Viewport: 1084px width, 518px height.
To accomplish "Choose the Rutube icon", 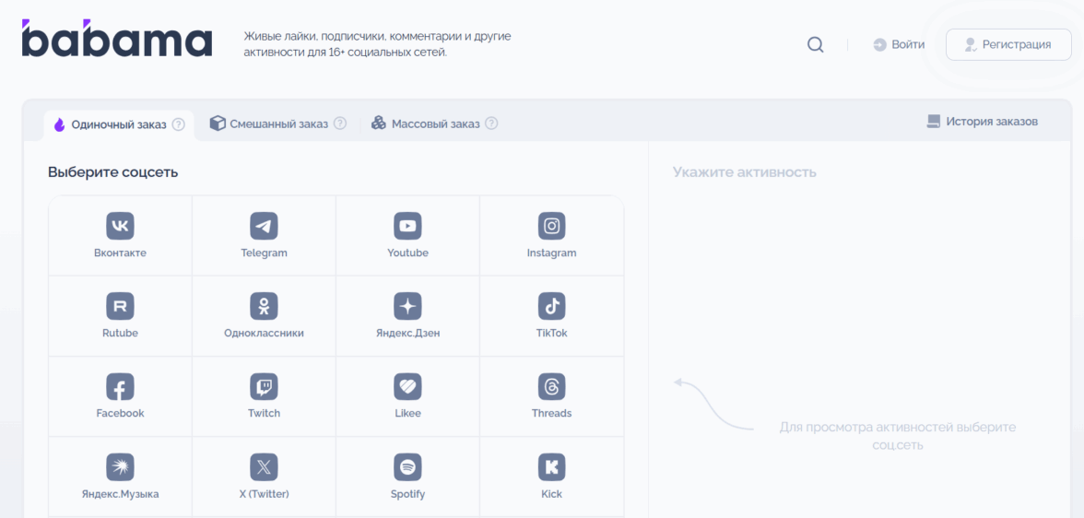I will (x=120, y=306).
